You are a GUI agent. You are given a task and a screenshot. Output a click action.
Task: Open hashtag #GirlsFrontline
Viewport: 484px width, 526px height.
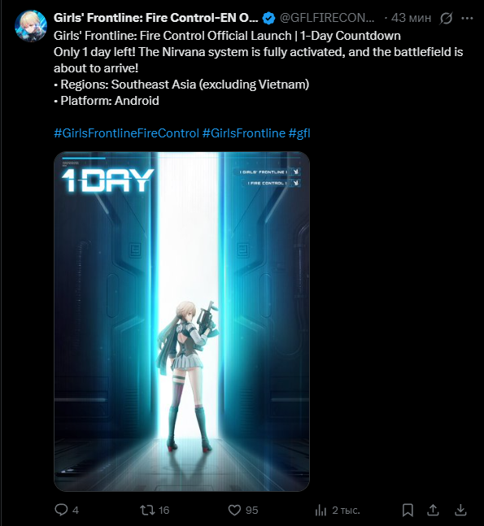pyautogui.click(x=244, y=133)
